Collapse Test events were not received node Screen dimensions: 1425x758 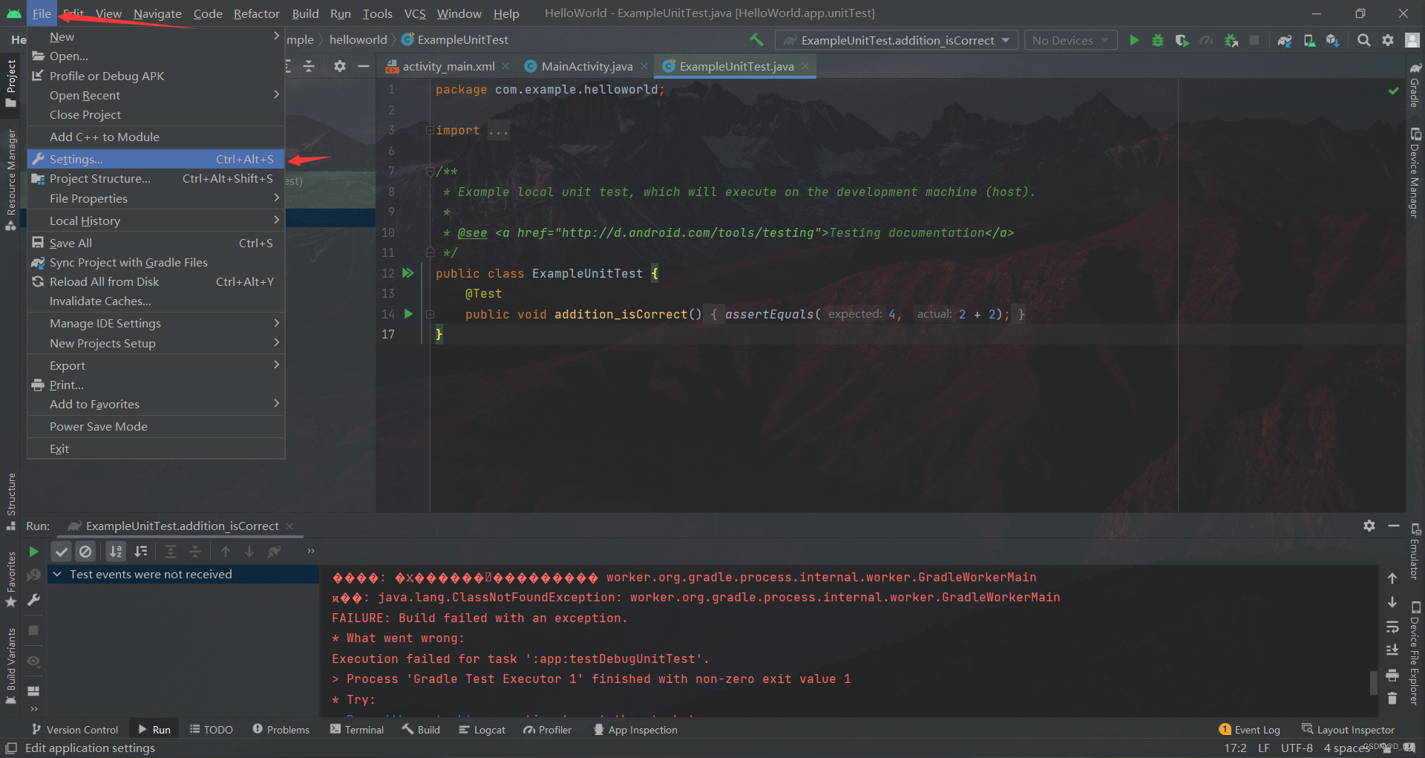[57, 575]
